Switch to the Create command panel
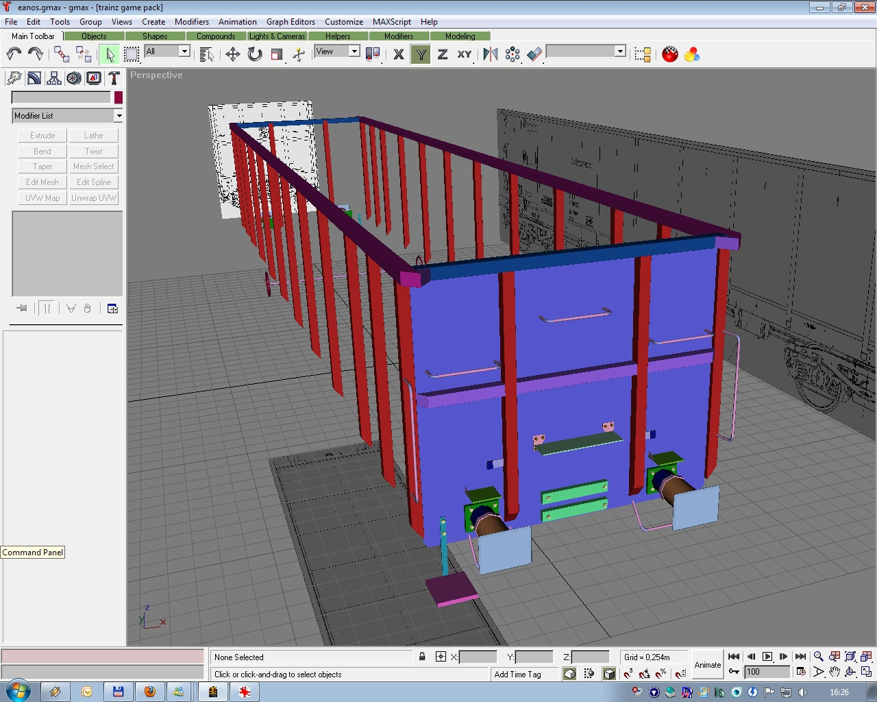Image resolution: width=877 pixels, height=702 pixels. tap(14, 78)
